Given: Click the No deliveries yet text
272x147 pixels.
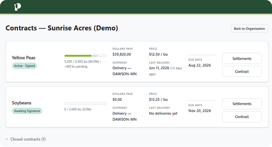Looking at the screenshot, I should tap(163, 113).
